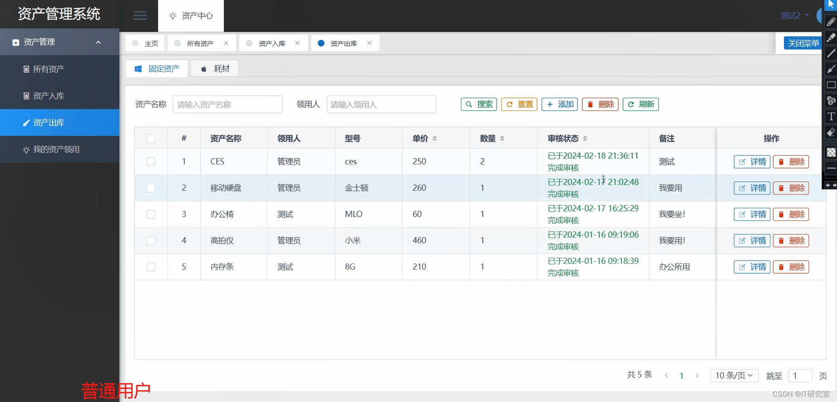Switch to the 主页 tab
The height and width of the screenshot is (402, 837).
pos(145,43)
